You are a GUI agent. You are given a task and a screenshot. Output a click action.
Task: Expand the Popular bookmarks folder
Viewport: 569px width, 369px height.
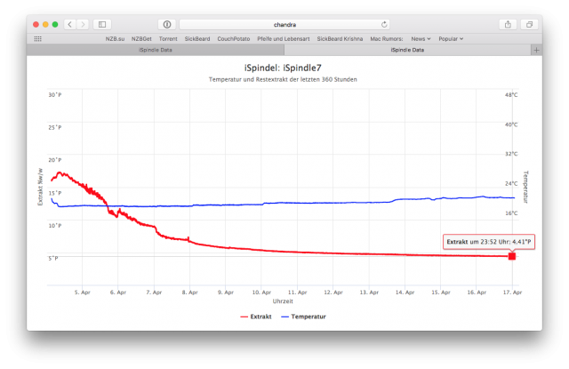452,39
